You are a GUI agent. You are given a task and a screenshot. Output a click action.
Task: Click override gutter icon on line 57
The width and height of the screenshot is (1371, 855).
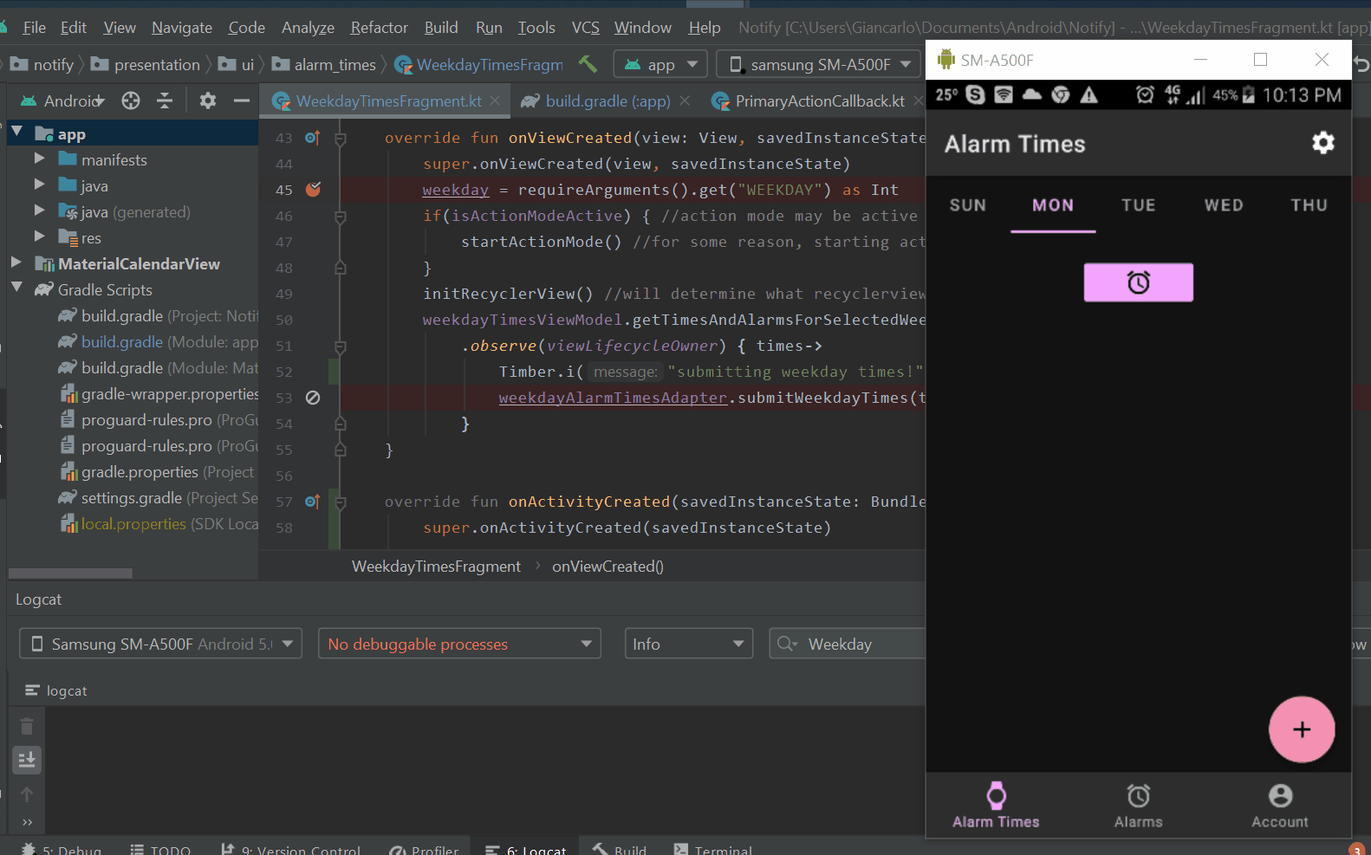pos(313,502)
